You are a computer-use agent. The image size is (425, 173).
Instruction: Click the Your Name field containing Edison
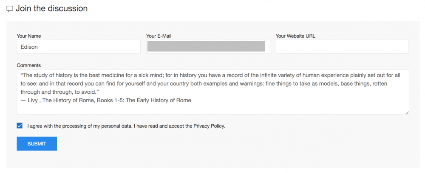click(x=78, y=47)
